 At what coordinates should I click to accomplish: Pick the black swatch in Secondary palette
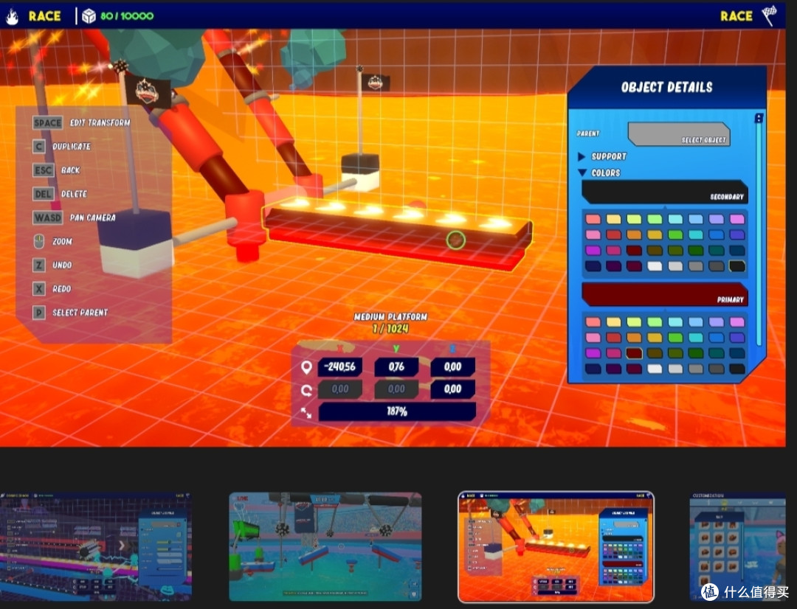click(737, 265)
